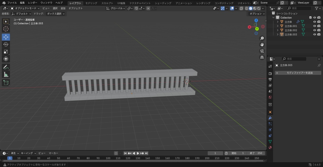323x167 pixels.
Task: Select the Add Cube tool
Action: (6, 83)
